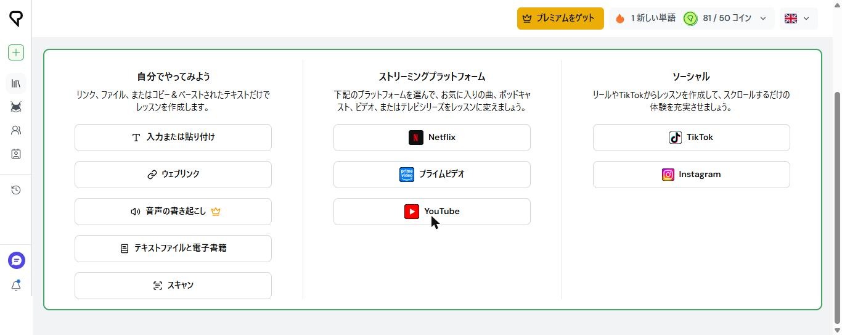Screen dimensions: 842x335
Task: Click the document icon for テキストファイルと電子書籍
Action: point(125,249)
